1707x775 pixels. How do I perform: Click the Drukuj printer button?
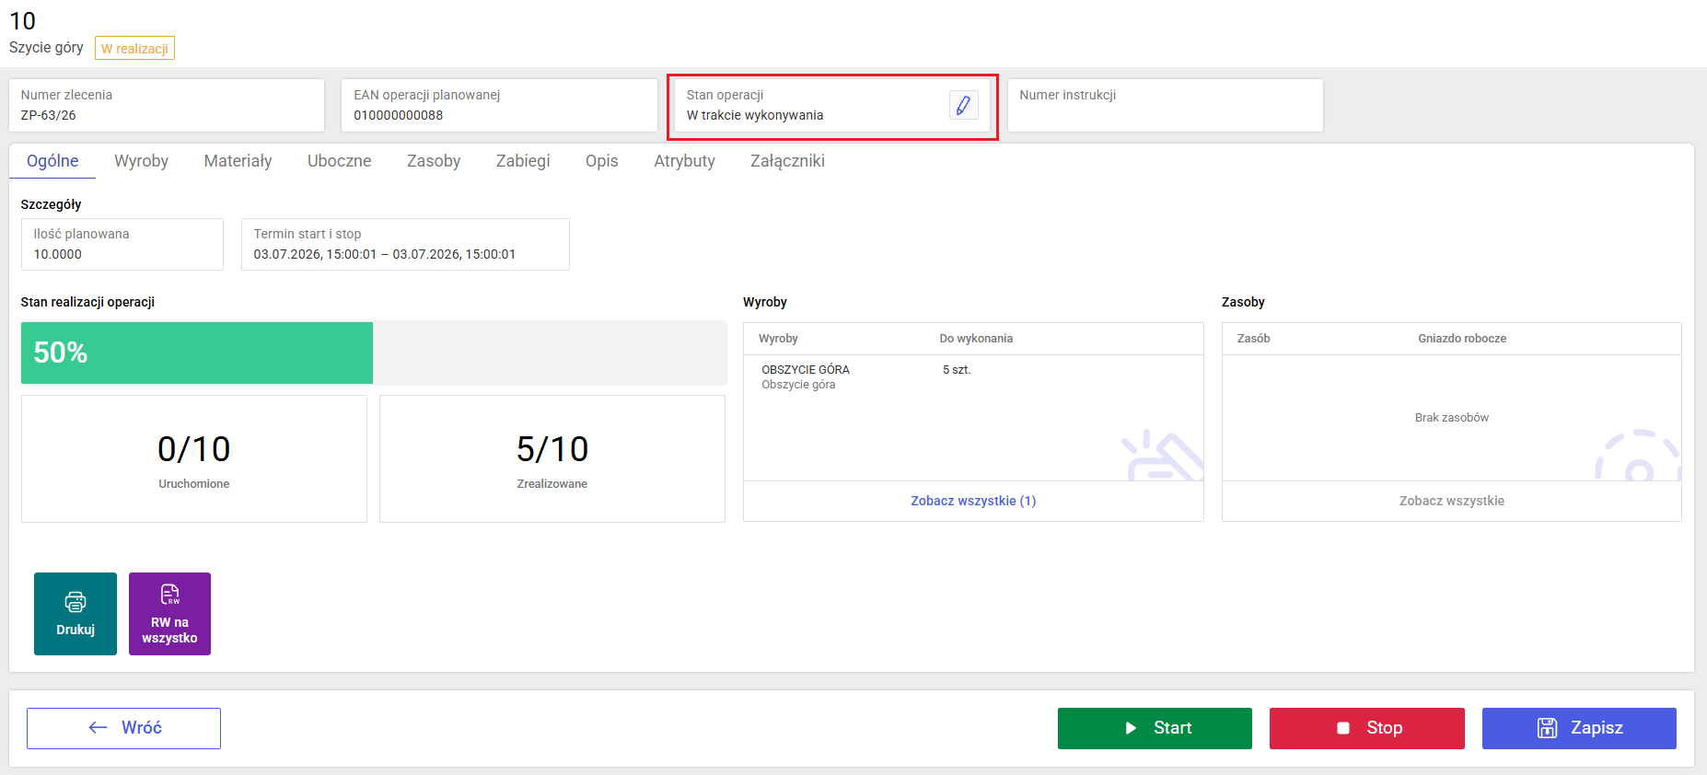pos(75,614)
